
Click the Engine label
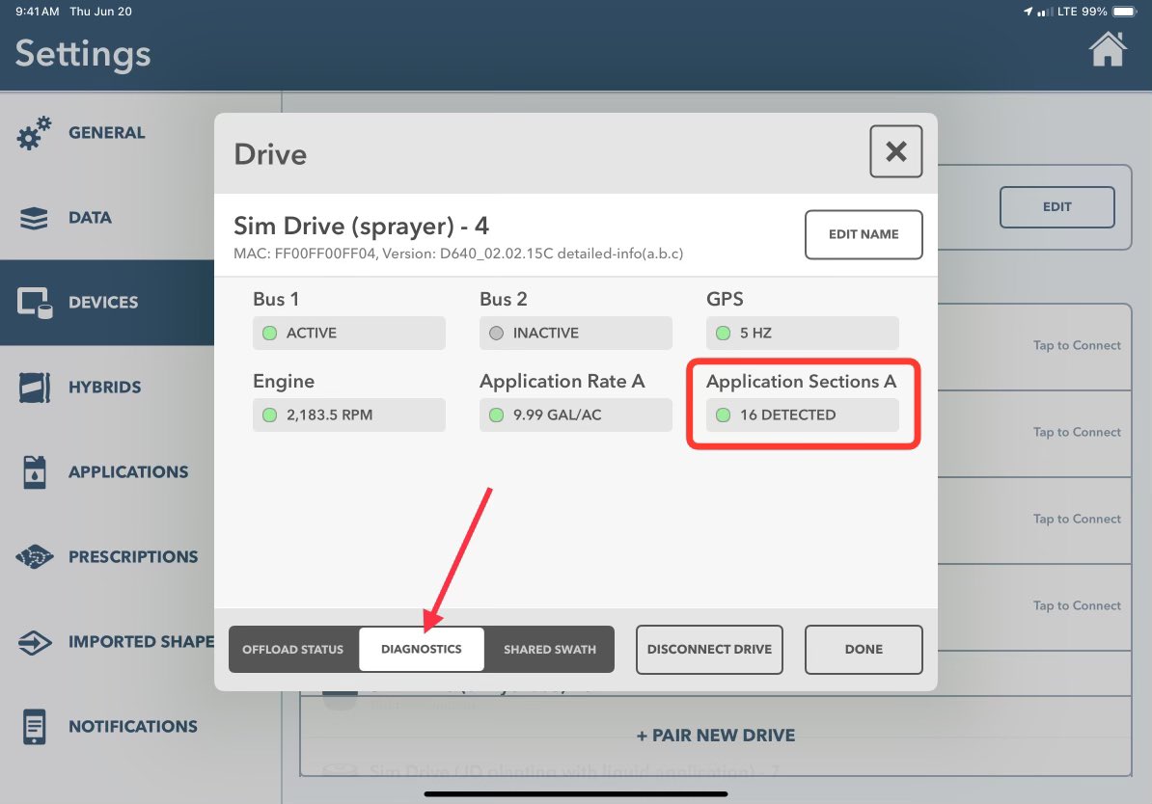pyautogui.click(x=284, y=382)
